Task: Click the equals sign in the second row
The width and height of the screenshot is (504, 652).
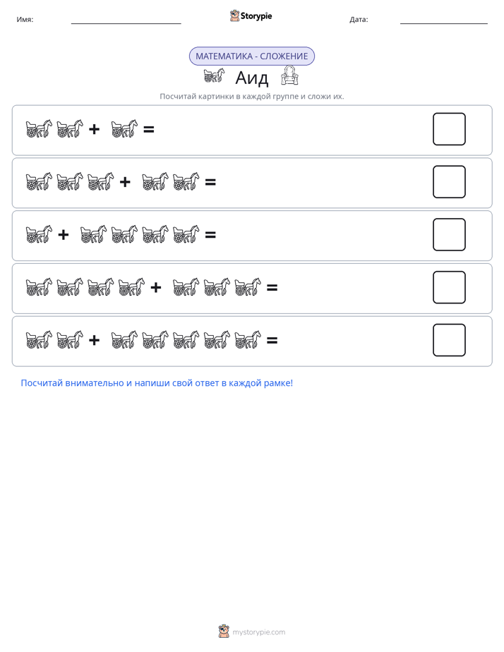Action: [x=210, y=182]
